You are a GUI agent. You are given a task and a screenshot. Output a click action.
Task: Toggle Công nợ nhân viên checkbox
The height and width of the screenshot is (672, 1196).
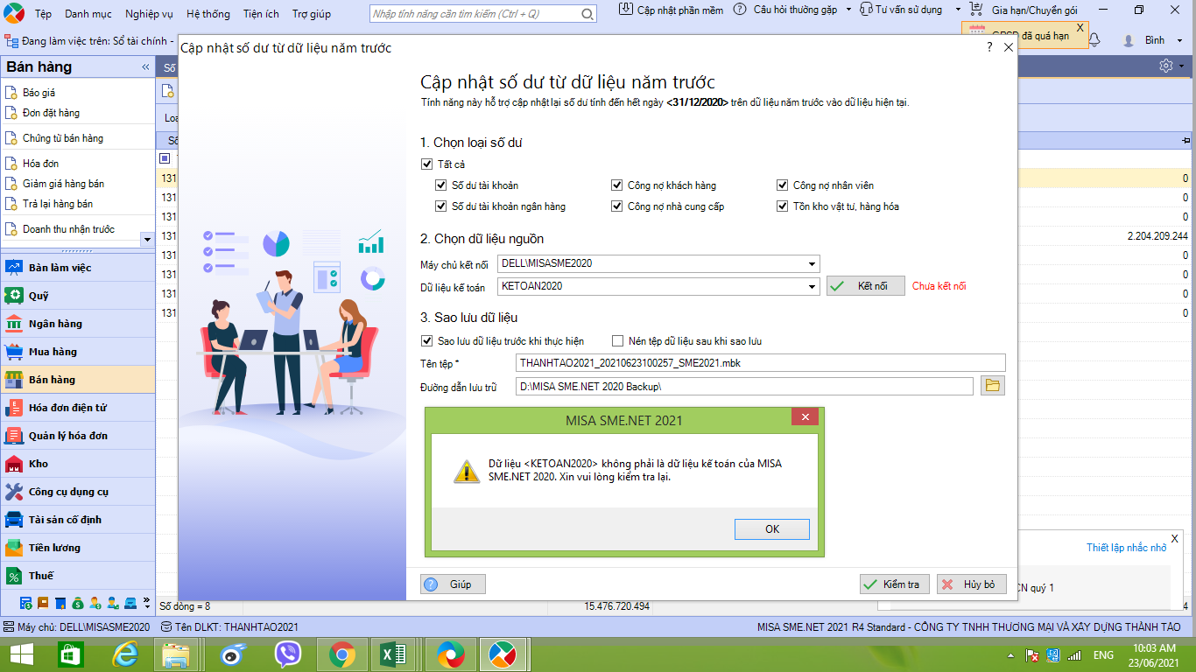pyautogui.click(x=783, y=185)
